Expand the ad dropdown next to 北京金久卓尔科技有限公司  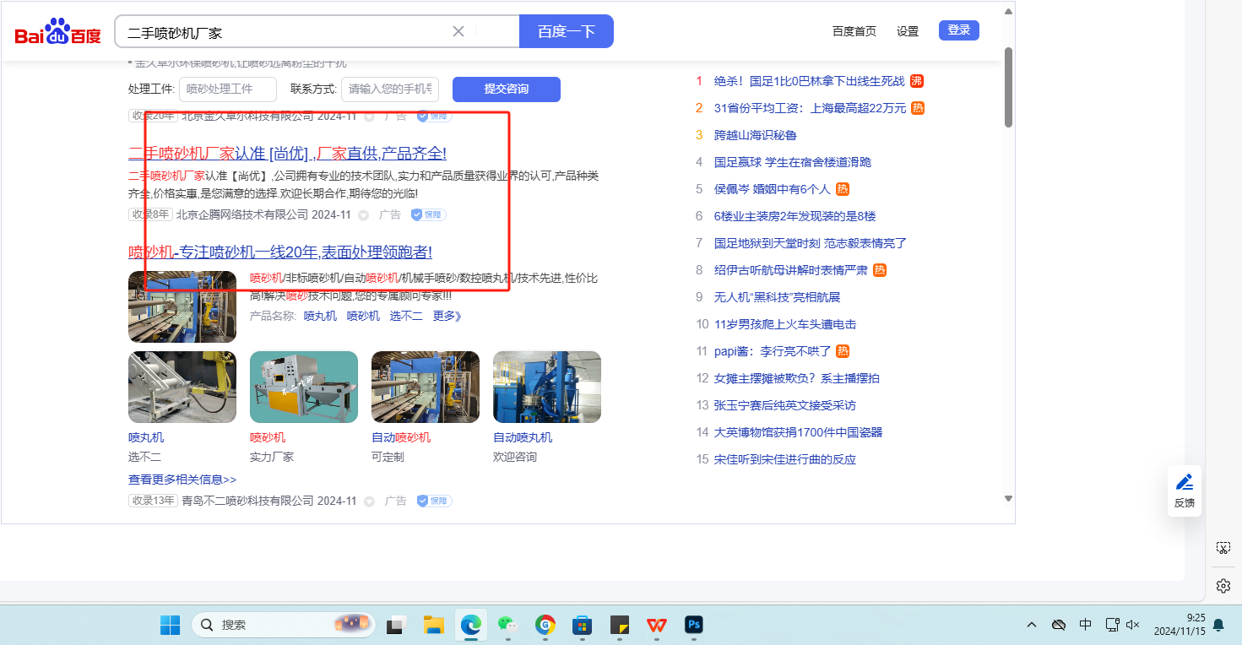369,117
